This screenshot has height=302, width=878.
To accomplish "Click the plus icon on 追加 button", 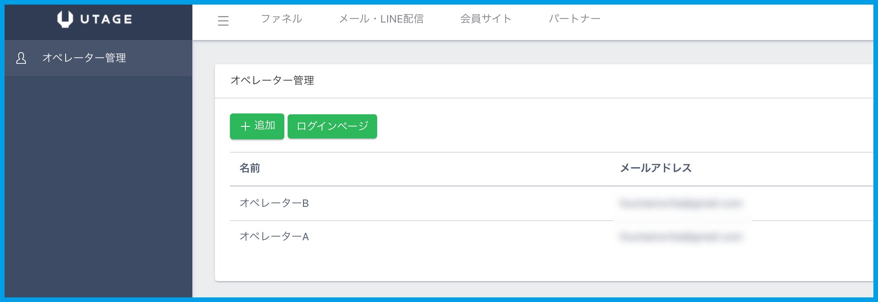I will pos(245,126).
